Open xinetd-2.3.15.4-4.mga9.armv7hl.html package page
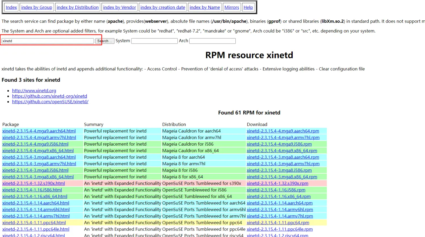Image resolution: width=425 pixels, height=237 pixels. click(39, 137)
